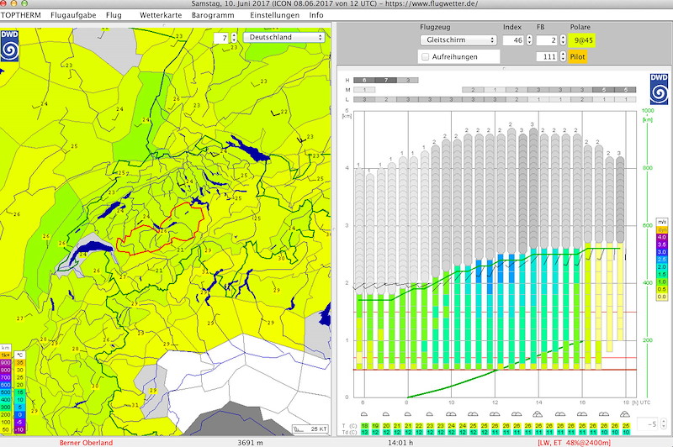The height and width of the screenshot is (447, 673).
Task: Click the cloud symbol below hour 12
Action: (x=495, y=414)
